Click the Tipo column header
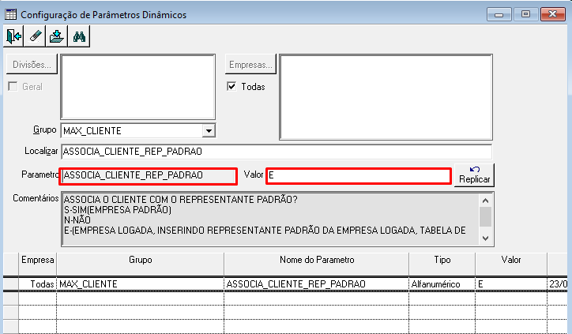Image resolution: width=572 pixels, height=334 pixels. coord(442,264)
